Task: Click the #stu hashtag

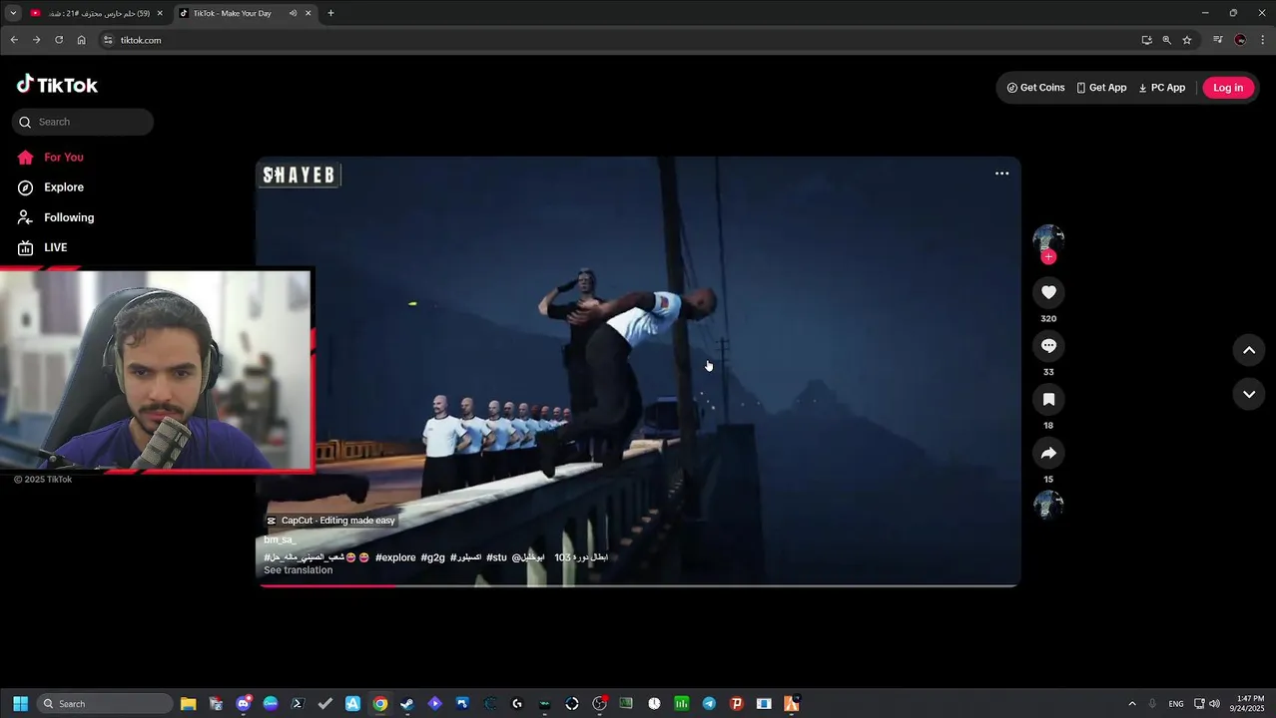Action: click(x=496, y=557)
